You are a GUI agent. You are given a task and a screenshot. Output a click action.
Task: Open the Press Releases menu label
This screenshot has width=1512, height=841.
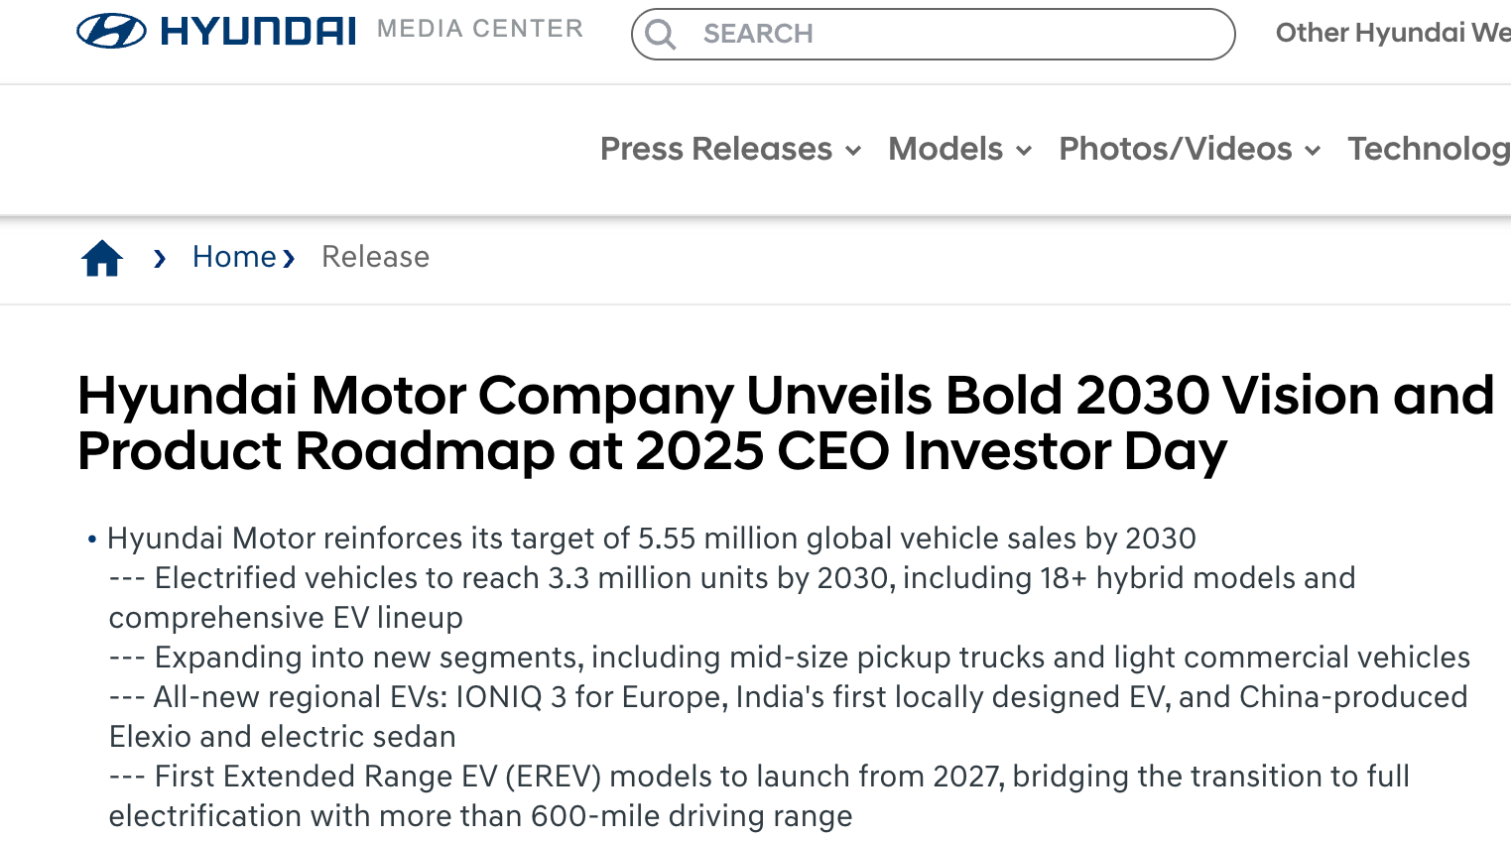click(x=715, y=149)
